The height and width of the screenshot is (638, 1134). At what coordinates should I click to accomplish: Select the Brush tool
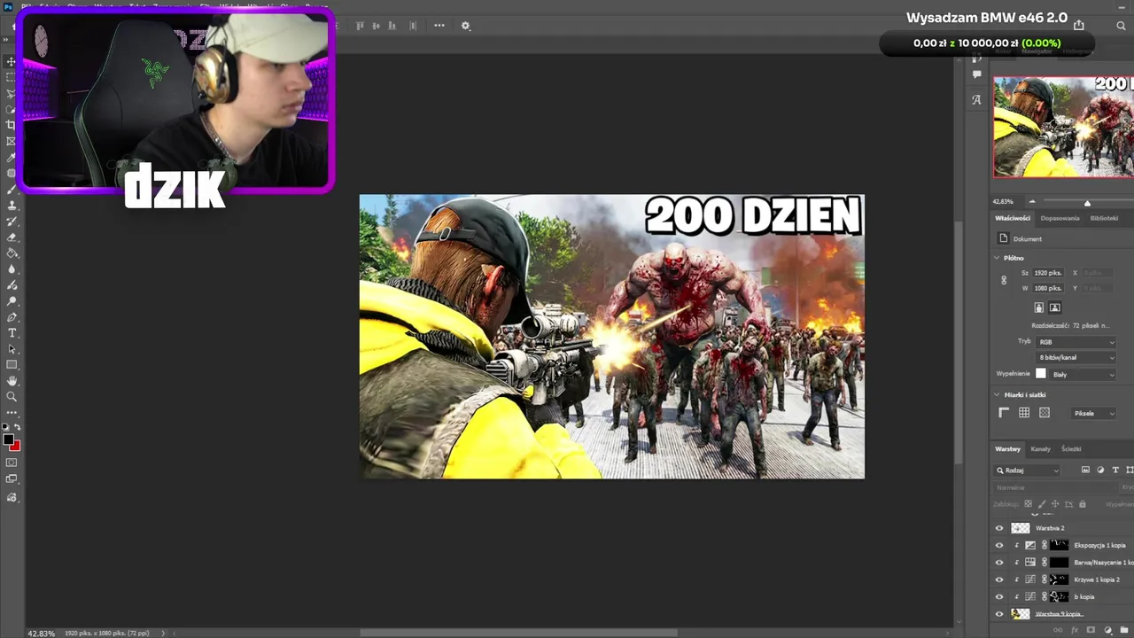(x=12, y=189)
